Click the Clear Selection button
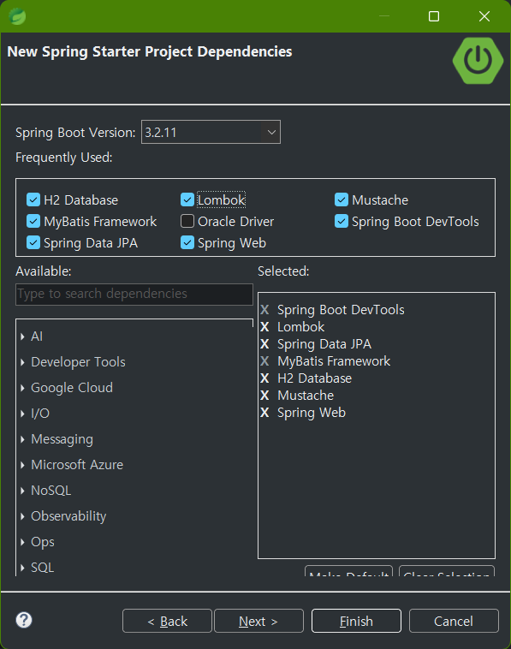Screen dimensions: 511x649 pos(447,571)
